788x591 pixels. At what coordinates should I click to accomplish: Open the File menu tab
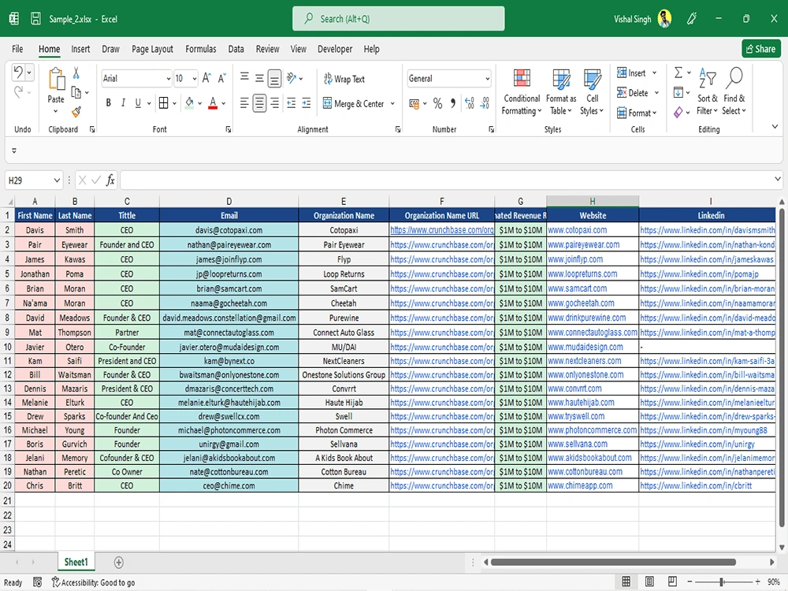pyautogui.click(x=17, y=49)
